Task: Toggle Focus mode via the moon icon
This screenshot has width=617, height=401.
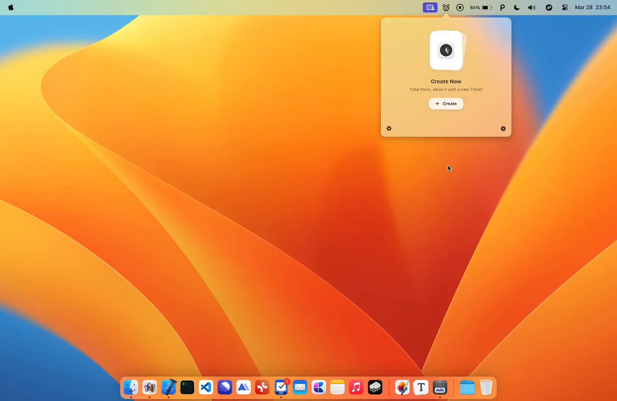Action: pos(517,8)
